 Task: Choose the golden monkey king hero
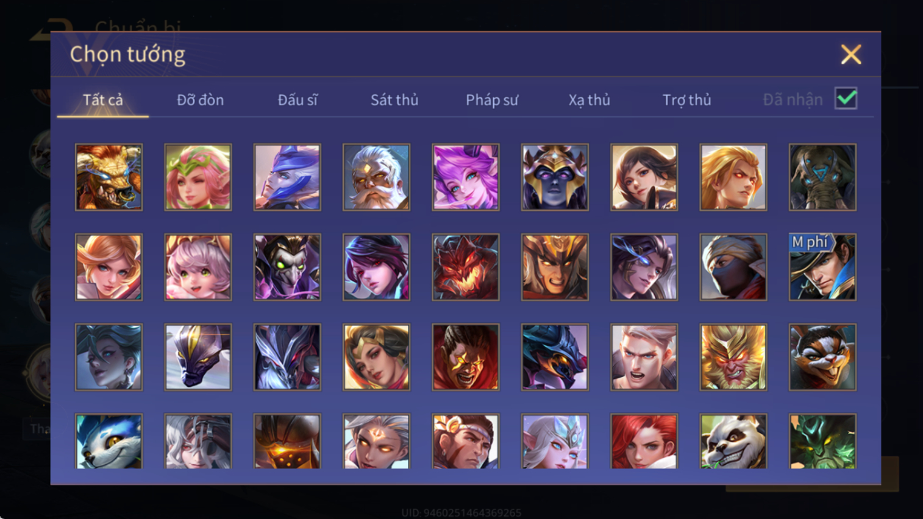pyautogui.click(x=733, y=357)
